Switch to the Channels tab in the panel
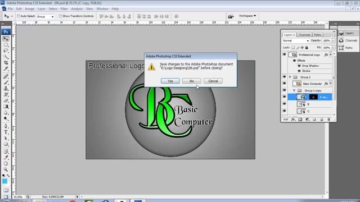Viewport: 360px width, 202px height. click(304, 35)
